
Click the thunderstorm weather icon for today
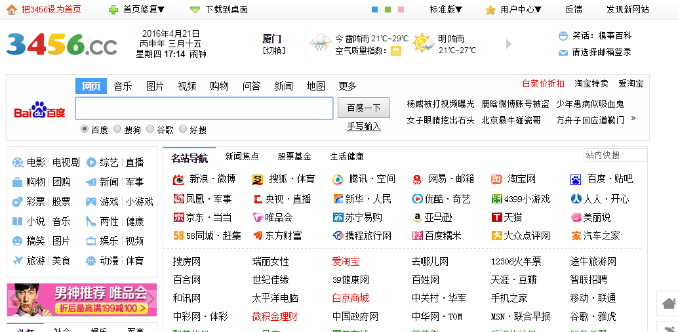[321, 43]
